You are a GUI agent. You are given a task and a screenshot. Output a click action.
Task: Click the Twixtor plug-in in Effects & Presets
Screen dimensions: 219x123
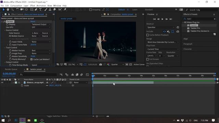[194, 25]
